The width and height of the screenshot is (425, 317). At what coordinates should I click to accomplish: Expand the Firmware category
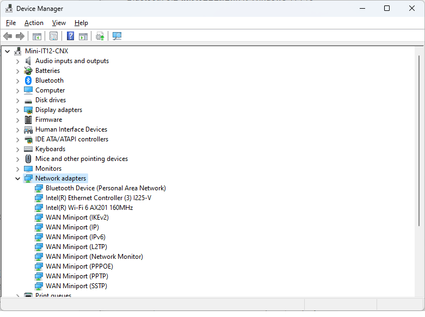[17, 120]
